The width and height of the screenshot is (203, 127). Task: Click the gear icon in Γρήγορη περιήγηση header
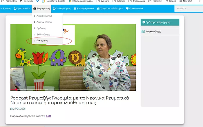pyautogui.click(x=144, y=22)
